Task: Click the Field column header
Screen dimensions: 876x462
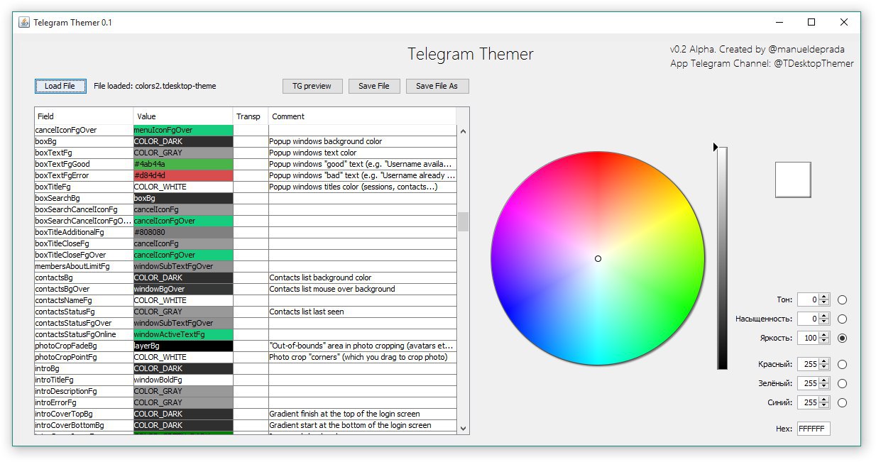Action: pos(84,116)
